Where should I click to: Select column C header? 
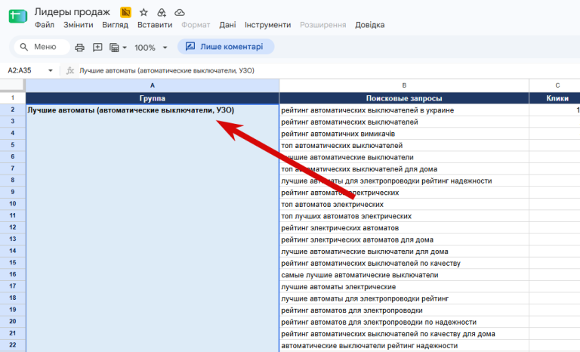555,85
